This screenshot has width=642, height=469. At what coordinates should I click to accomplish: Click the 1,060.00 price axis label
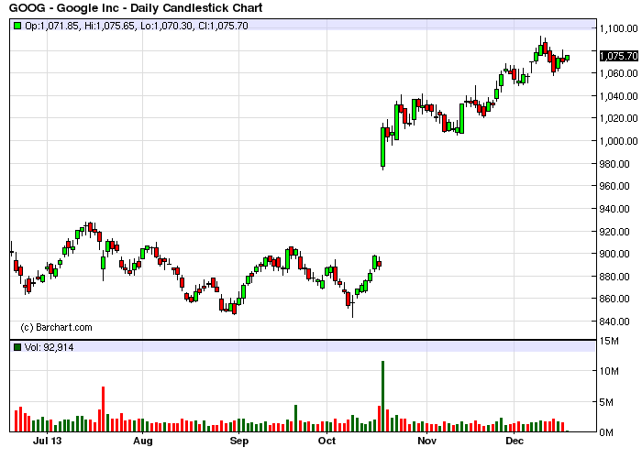pyautogui.click(x=619, y=73)
